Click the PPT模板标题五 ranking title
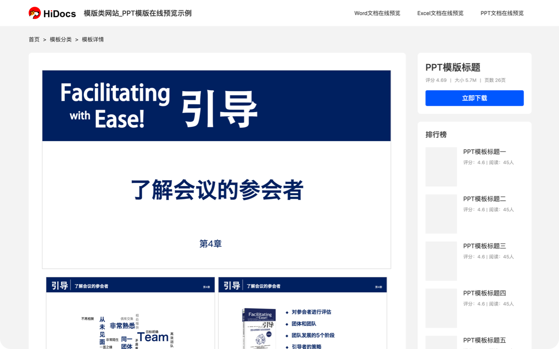Viewport: 559px width, 349px height. click(x=485, y=340)
